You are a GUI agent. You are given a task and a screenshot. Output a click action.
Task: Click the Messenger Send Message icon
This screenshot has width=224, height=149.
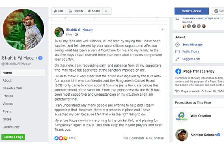(x=178, y=44)
